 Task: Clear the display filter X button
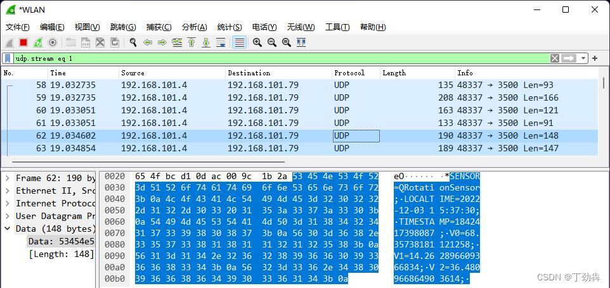pyautogui.click(x=555, y=59)
